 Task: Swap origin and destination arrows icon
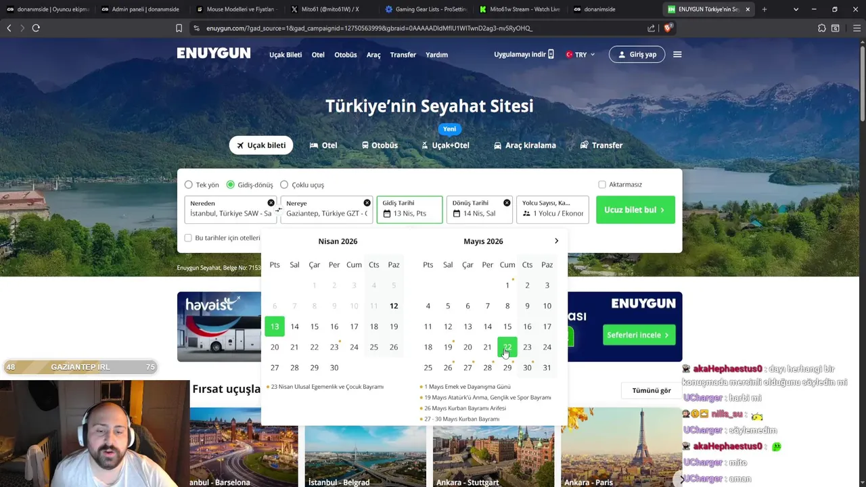[x=278, y=210]
